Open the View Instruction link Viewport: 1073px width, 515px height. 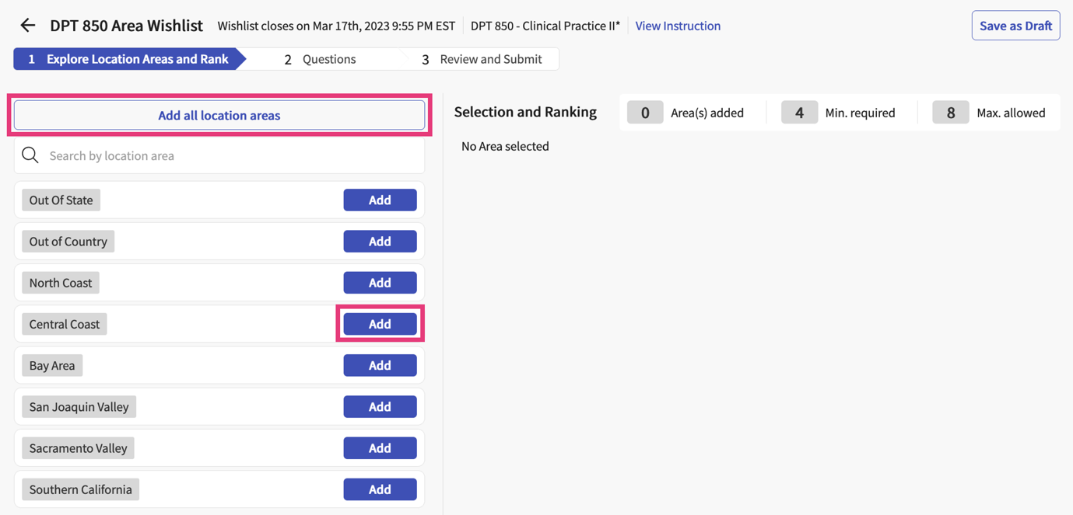tap(677, 25)
